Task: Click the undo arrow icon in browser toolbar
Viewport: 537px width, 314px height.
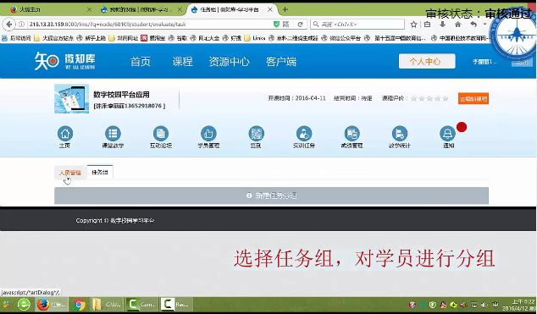Action: (473, 25)
